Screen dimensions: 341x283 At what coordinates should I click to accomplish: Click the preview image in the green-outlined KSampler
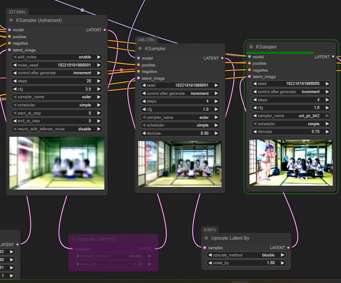pyautogui.click(x=291, y=163)
